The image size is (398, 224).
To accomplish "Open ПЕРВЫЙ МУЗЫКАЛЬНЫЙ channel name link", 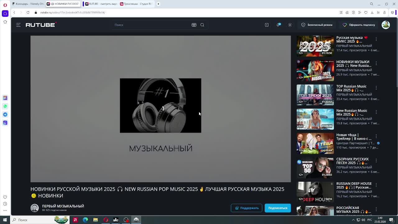I will 63,206.
